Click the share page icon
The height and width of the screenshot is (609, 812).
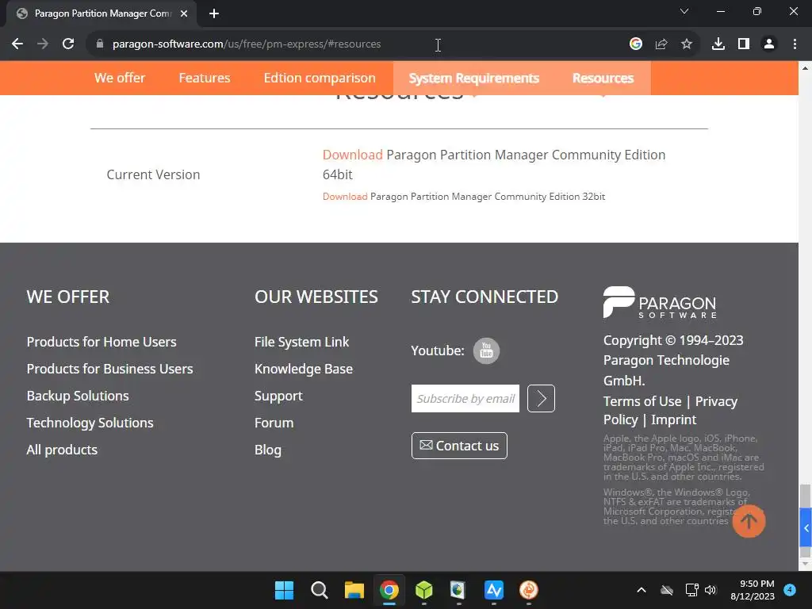[661, 44]
